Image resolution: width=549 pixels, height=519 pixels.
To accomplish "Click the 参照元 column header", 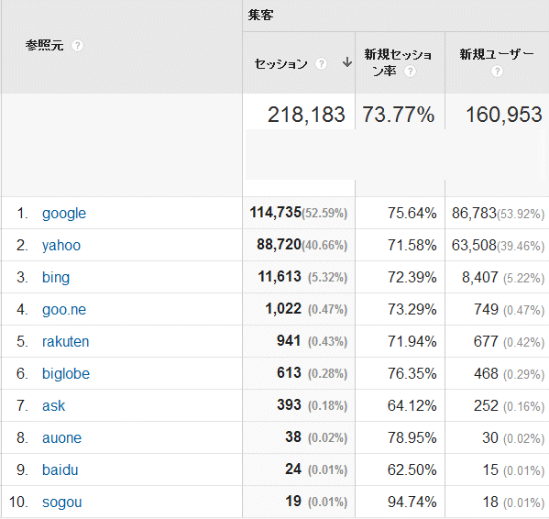I will point(44,45).
